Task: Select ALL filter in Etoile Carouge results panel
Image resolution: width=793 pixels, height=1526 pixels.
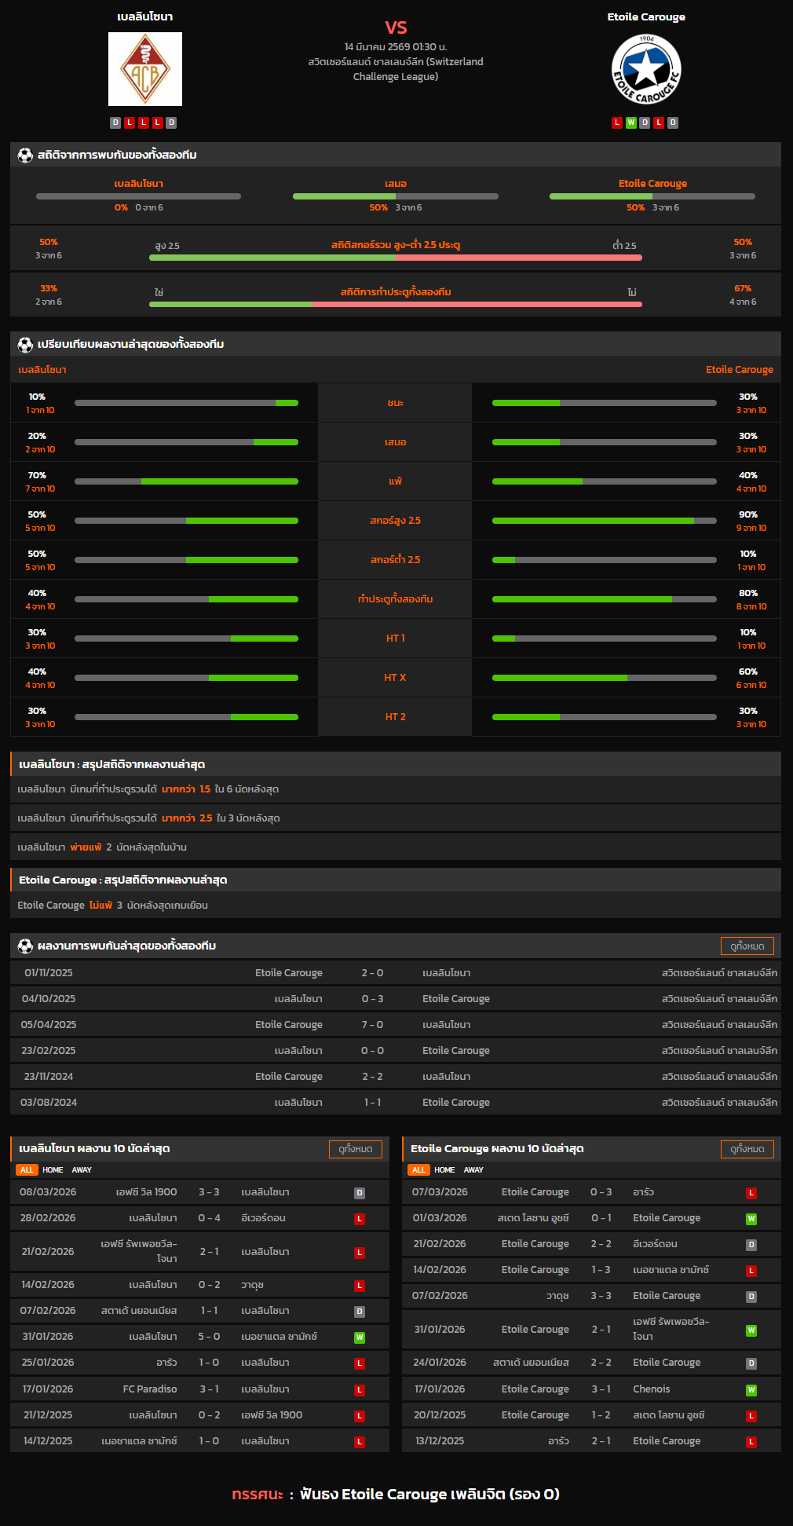Action: 418,1170
